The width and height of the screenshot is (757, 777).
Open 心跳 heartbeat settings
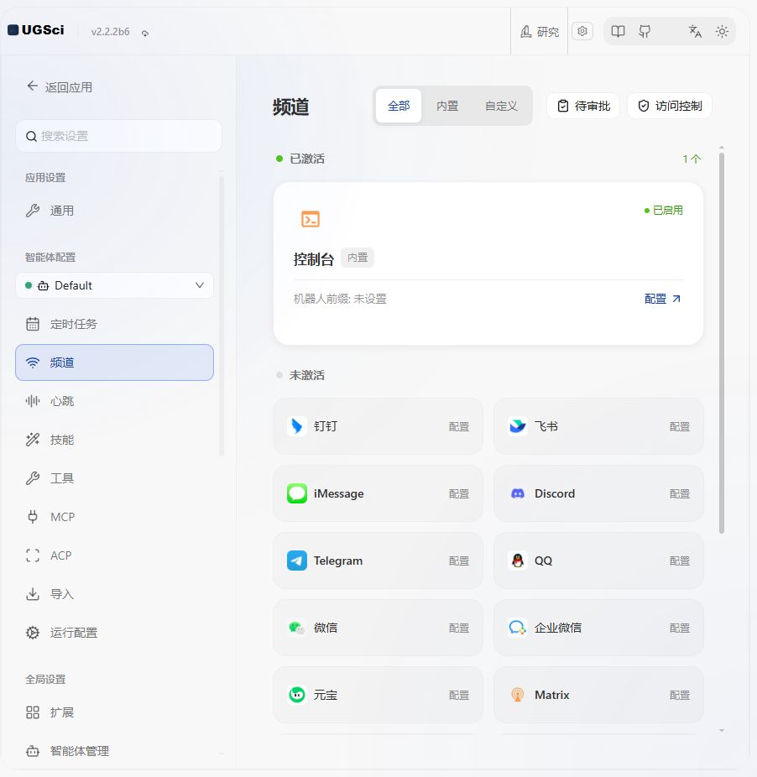[114, 401]
